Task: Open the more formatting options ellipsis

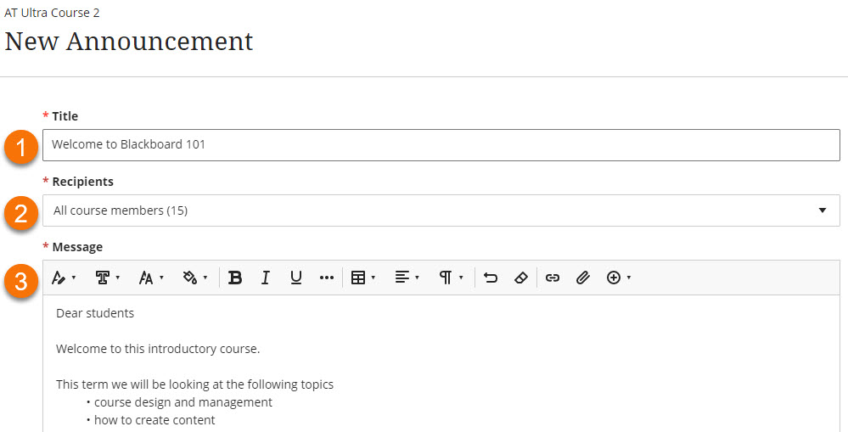Action: coord(327,278)
